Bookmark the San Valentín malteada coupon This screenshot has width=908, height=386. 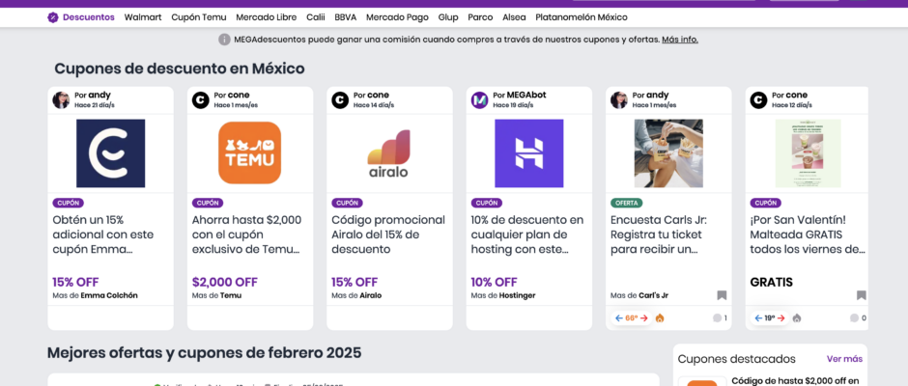[861, 295]
